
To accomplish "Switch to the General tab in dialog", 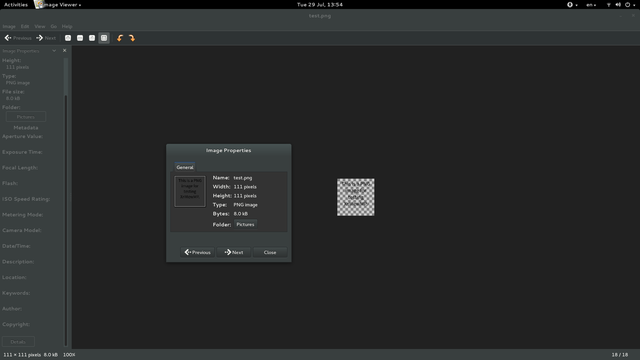I will 185,167.
